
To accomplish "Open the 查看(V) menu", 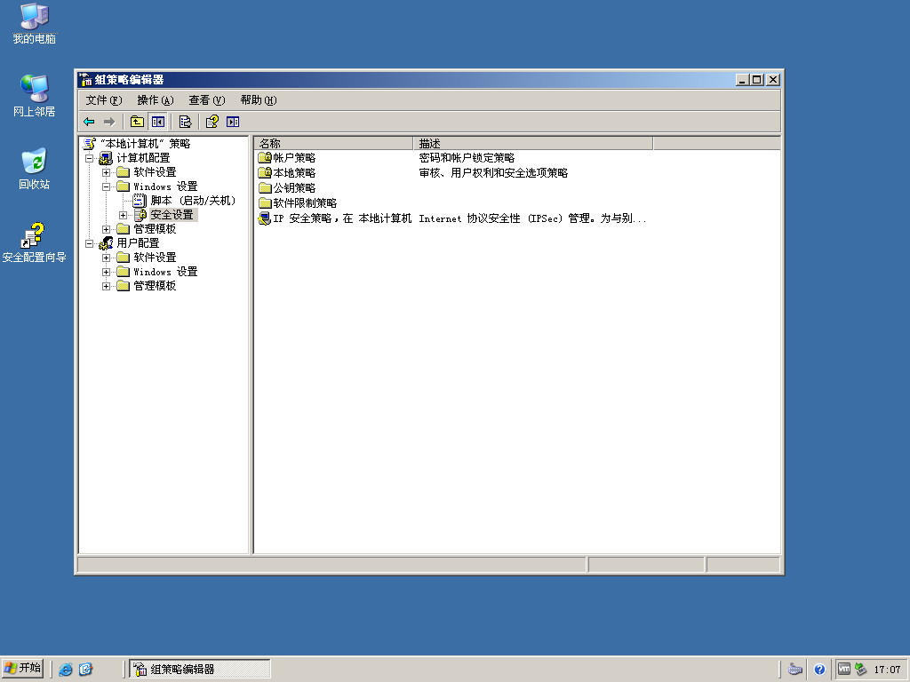I will [x=206, y=100].
